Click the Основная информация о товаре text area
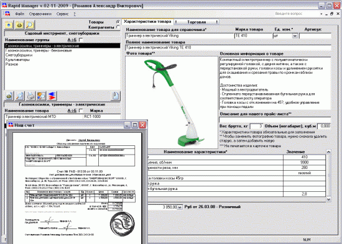This screenshot has width=342, height=244. pyautogui.click(x=275, y=83)
